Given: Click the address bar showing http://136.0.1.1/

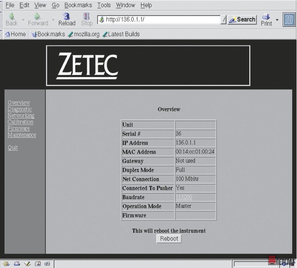Looking at the screenshot, I should coord(159,20).
